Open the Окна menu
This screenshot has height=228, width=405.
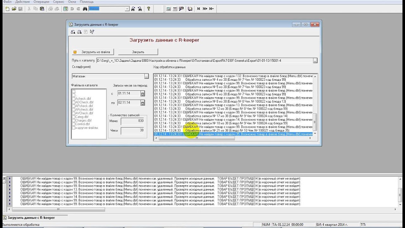coord(72,2)
